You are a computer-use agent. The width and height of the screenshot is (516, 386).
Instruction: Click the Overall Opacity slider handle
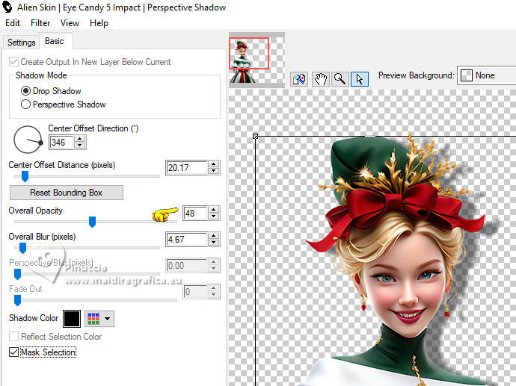(x=93, y=222)
